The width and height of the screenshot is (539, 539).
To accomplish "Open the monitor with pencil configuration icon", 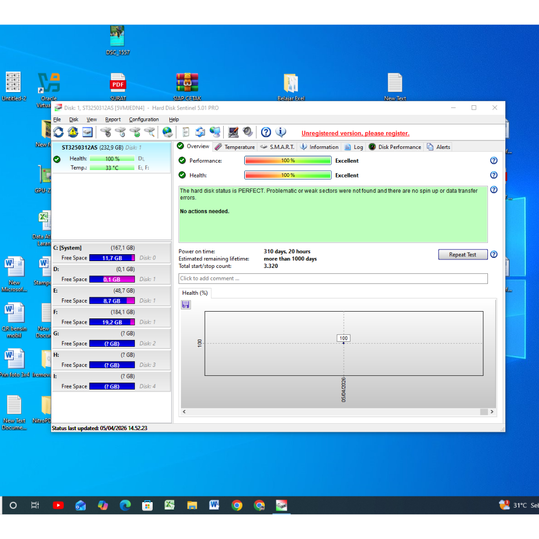I will click(x=233, y=132).
